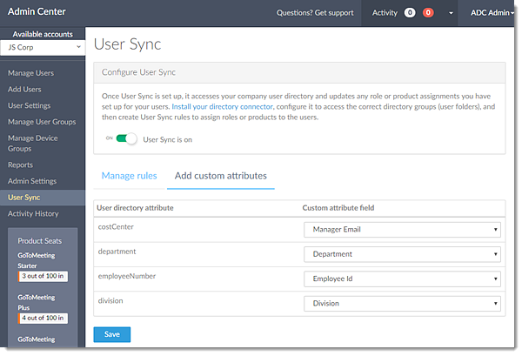This screenshot has height=356, width=522.
Task: Open Activity History in sidebar
Action: [x=33, y=213]
